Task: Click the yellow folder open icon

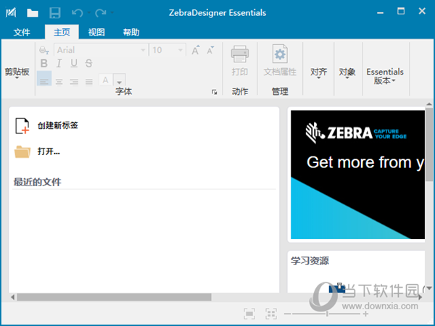Action: pos(22,151)
